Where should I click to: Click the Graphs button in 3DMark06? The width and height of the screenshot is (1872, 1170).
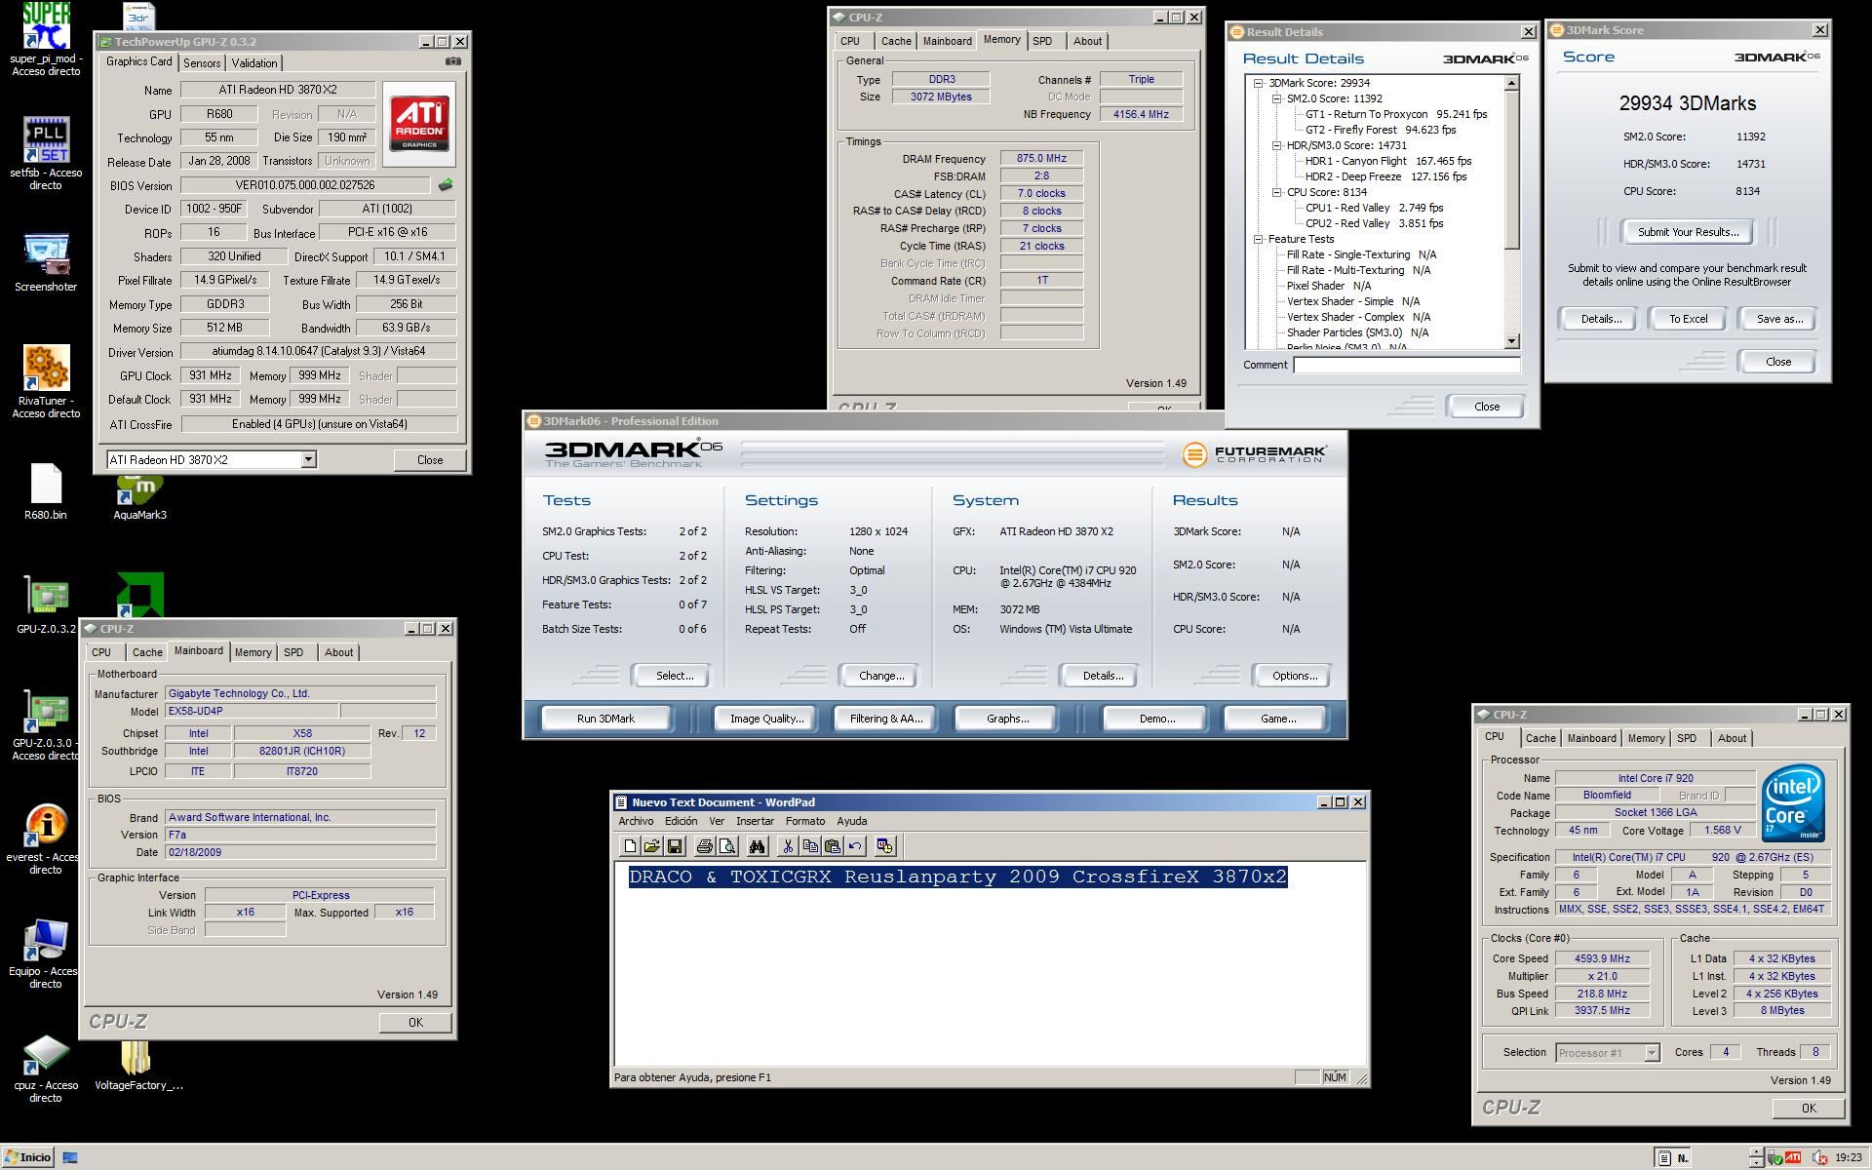coord(1007,719)
